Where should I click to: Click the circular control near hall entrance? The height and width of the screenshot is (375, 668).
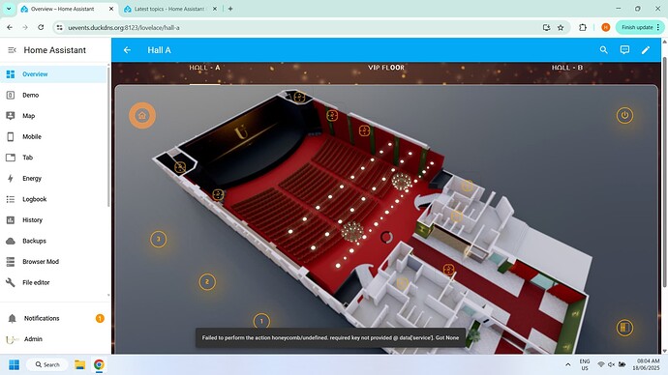tap(386, 237)
